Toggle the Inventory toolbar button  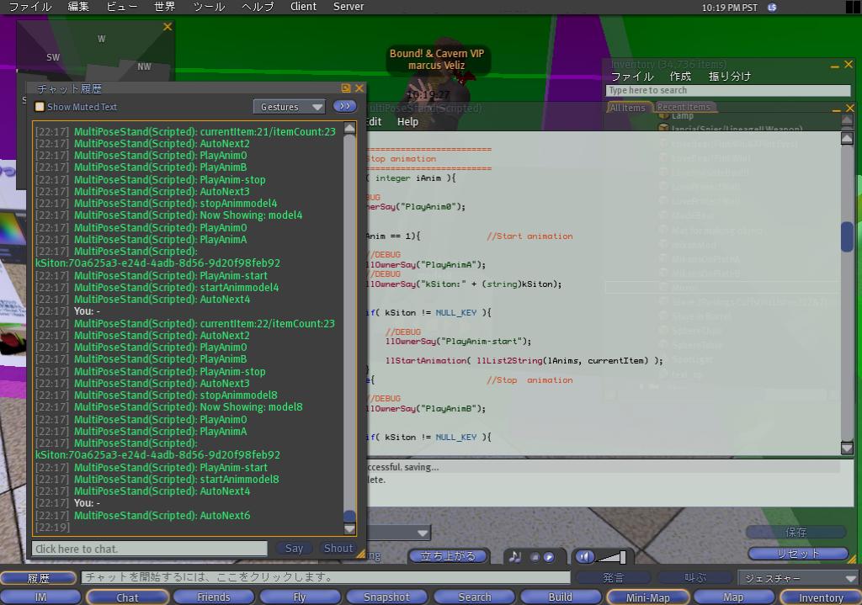pyautogui.click(x=821, y=597)
